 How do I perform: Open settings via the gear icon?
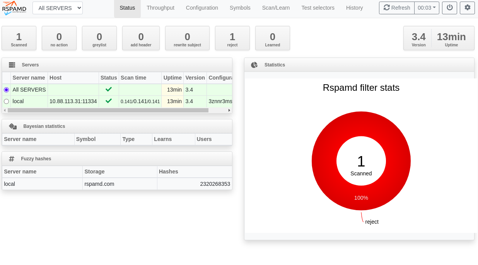pos(467,8)
